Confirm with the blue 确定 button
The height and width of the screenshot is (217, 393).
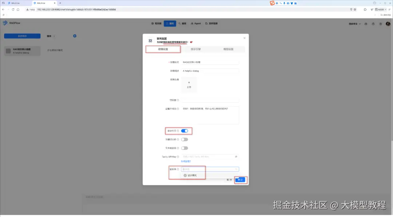[240, 180]
